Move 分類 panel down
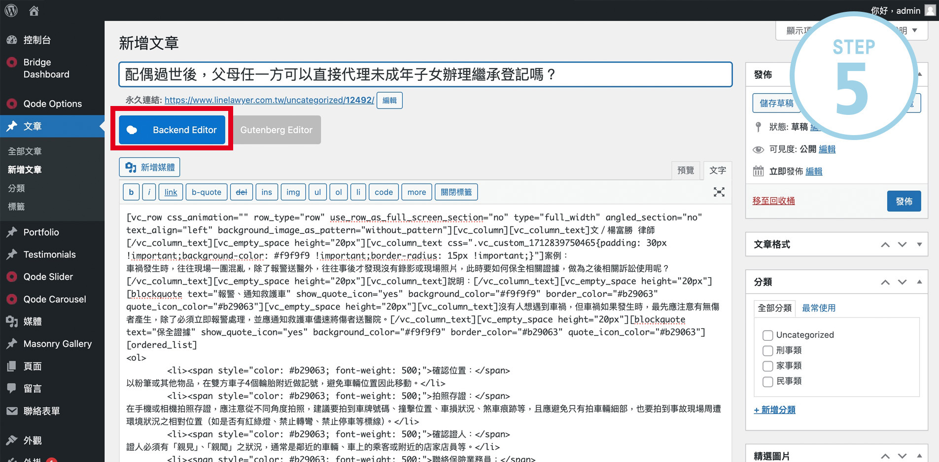The width and height of the screenshot is (939, 462). point(902,282)
